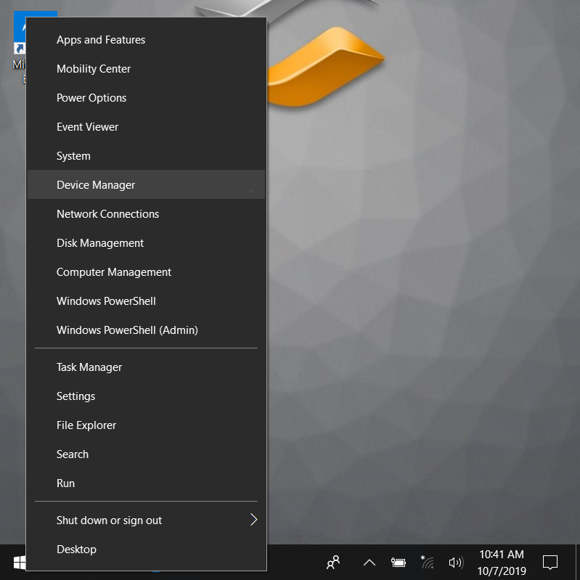
Task: Open the Action Center notification icon
Action: pos(550,563)
